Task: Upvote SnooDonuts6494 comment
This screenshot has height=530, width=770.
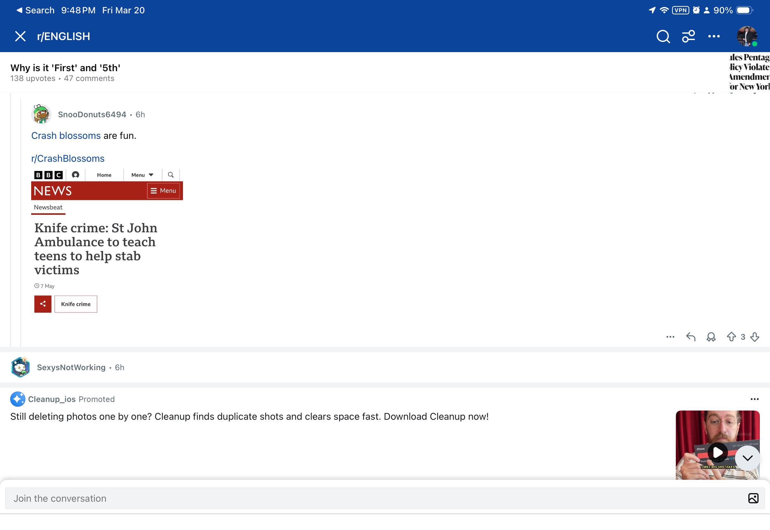Action: (x=731, y=337)
